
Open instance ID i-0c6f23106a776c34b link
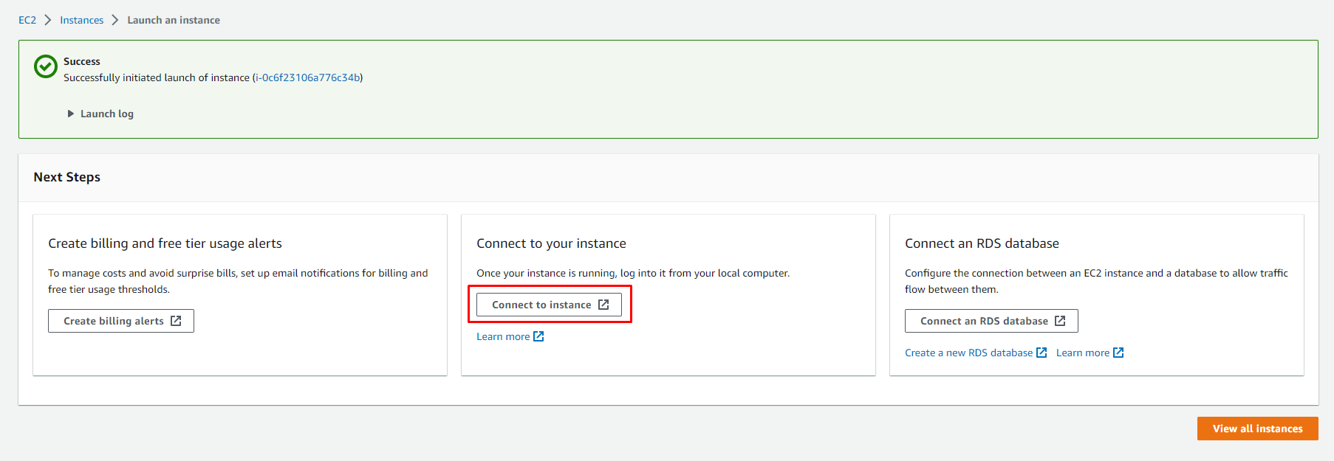pyautogui.click(x=307, y=77)
